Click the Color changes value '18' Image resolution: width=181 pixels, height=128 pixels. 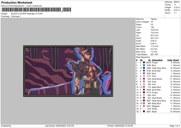pos(152,22)
